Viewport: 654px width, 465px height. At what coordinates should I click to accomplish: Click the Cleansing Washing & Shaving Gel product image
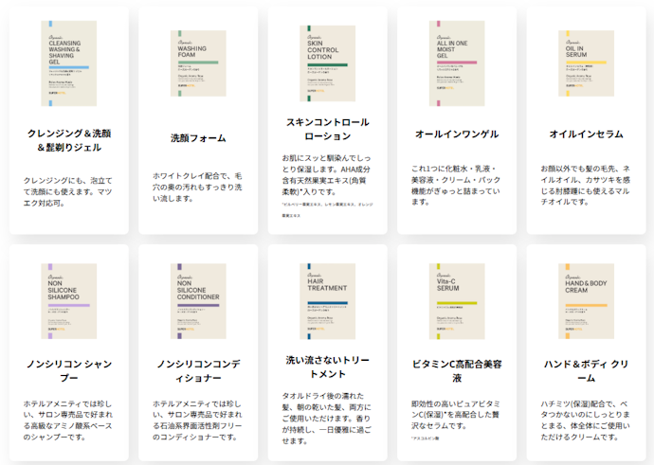(x=69, y=63)
